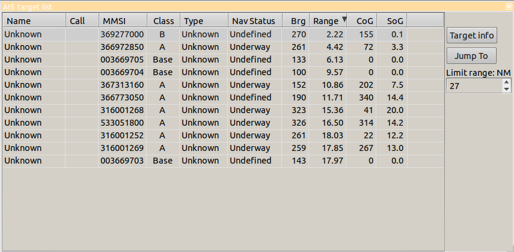This screenshot has width=514, height=252.
Task: Click the Target info button
Action: 472,35
